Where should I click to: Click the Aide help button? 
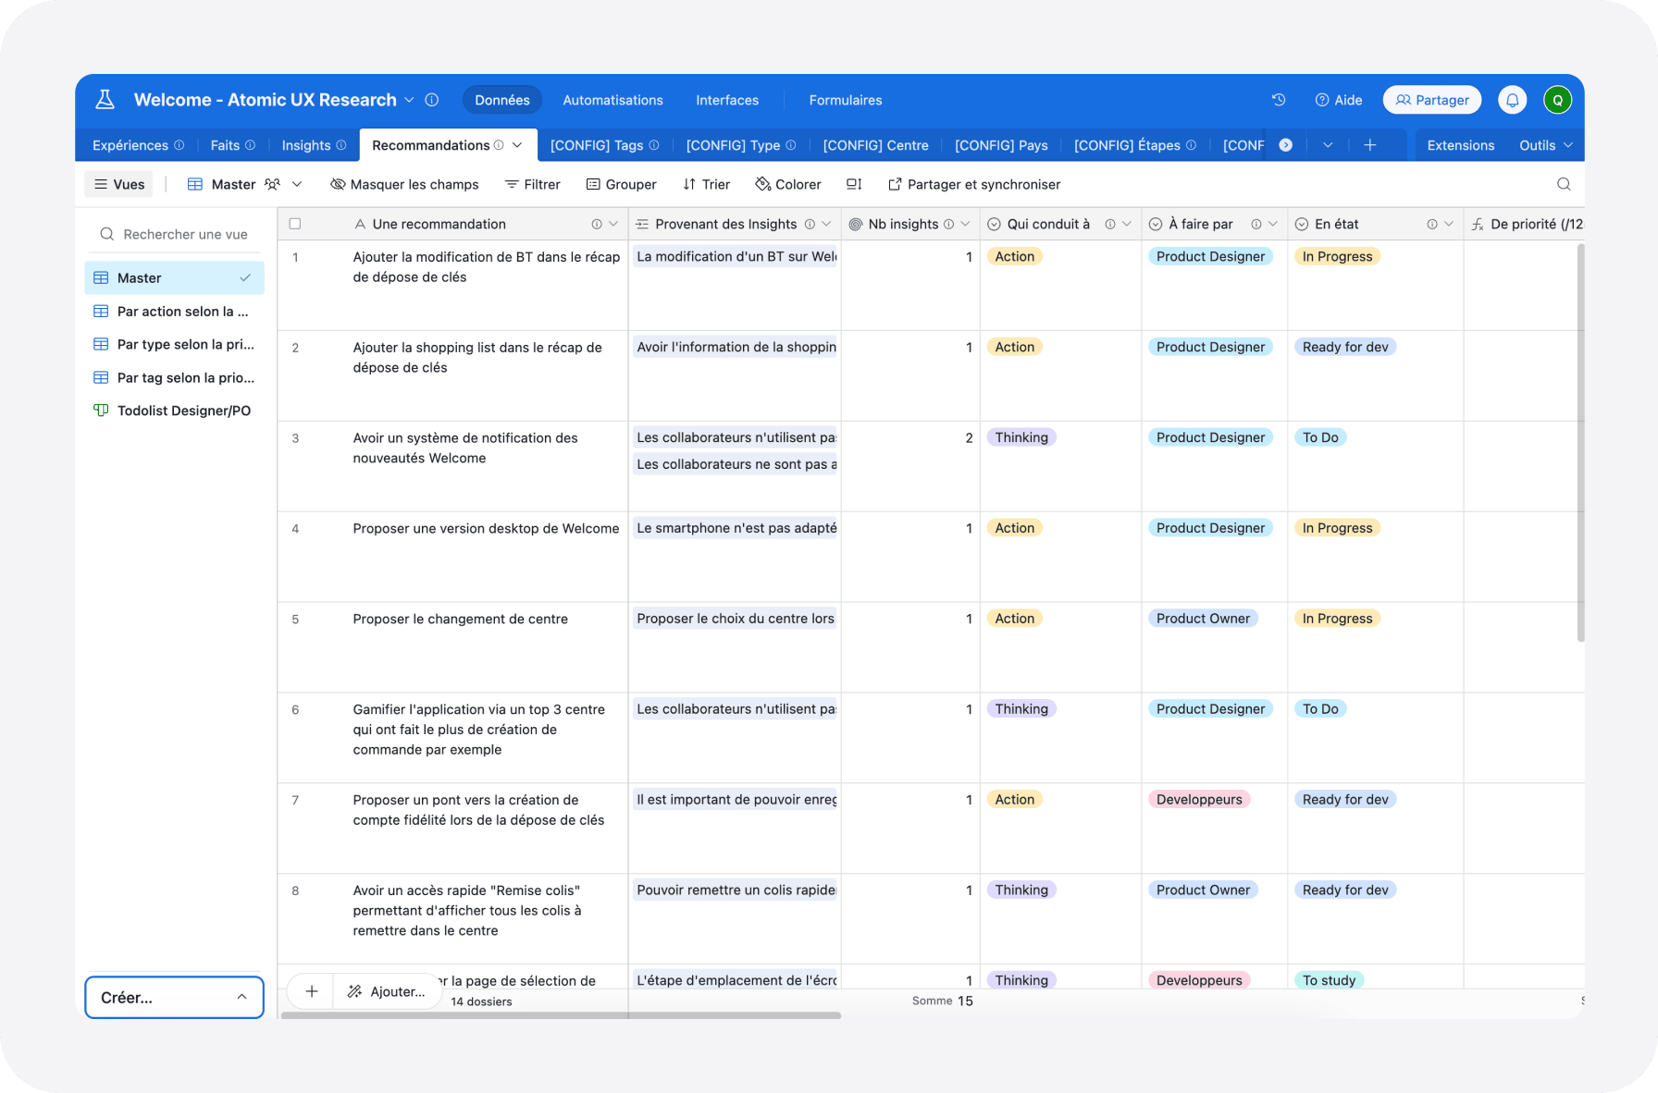(x=1339, y=100)
